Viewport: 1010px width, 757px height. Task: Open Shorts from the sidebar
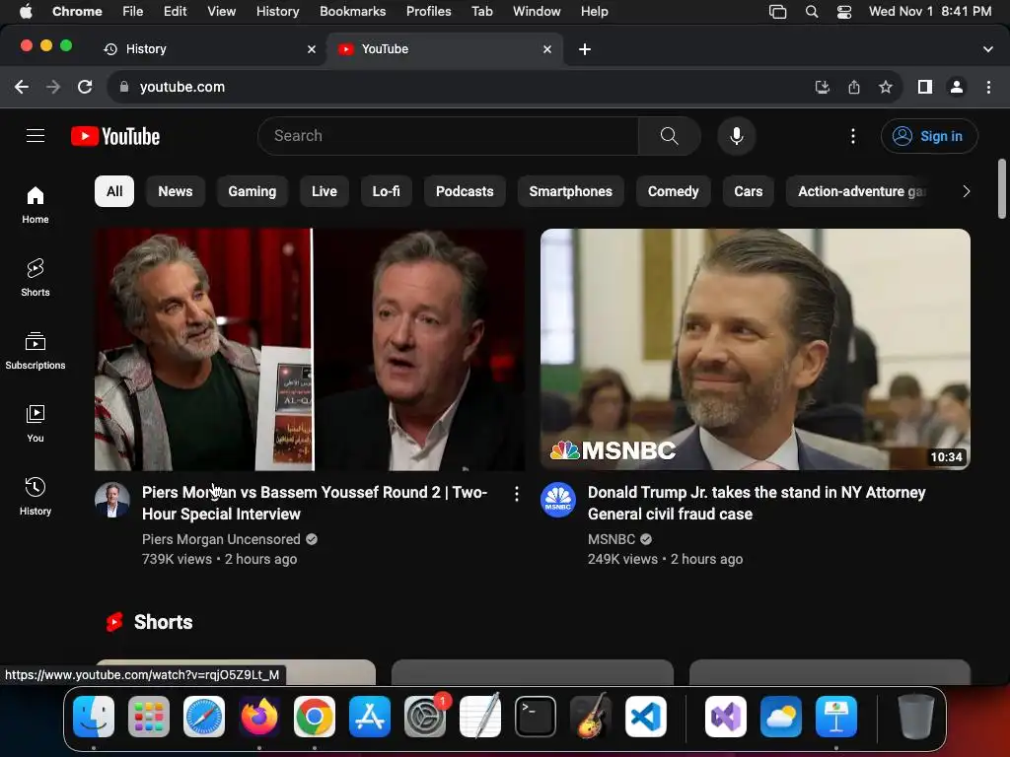(36, 278)
